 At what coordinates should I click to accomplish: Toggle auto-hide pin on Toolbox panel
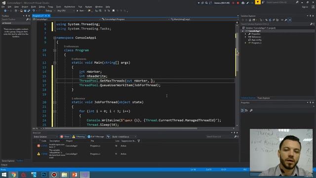pos(26,16)
